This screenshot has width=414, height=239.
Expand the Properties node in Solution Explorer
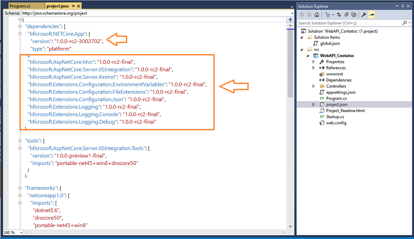point(314,62)
